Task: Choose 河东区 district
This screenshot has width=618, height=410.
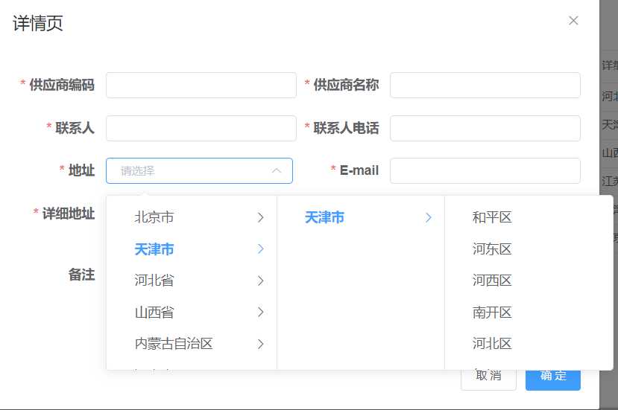Action: tap(529, 249)
